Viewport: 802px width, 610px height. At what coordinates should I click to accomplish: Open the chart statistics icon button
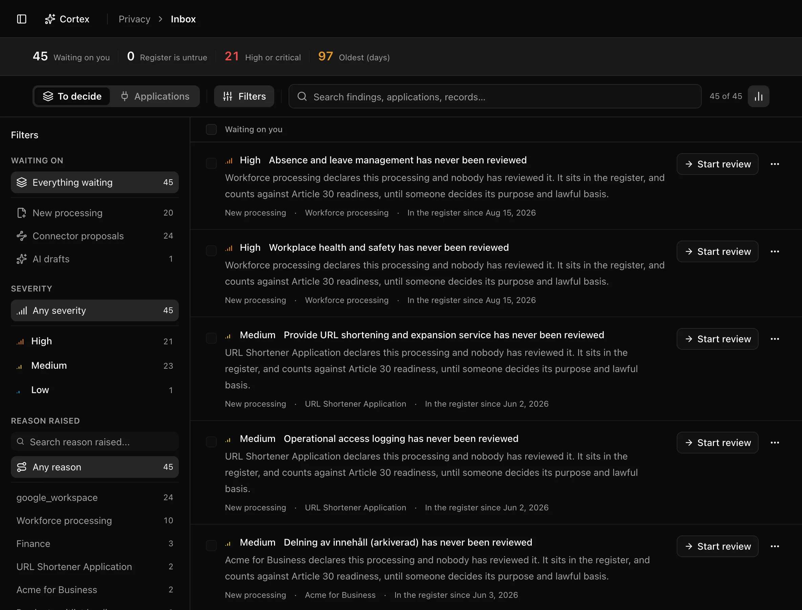(x=758, y=96)
